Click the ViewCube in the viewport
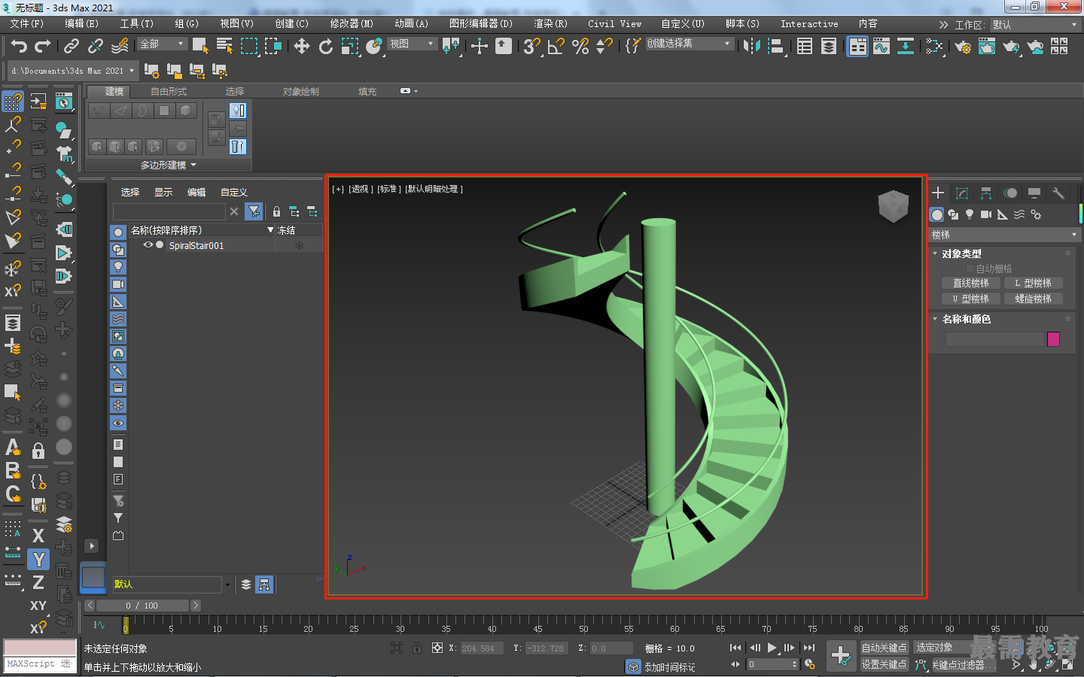This screenshot has height=677, width=1084. click(894, 206)
